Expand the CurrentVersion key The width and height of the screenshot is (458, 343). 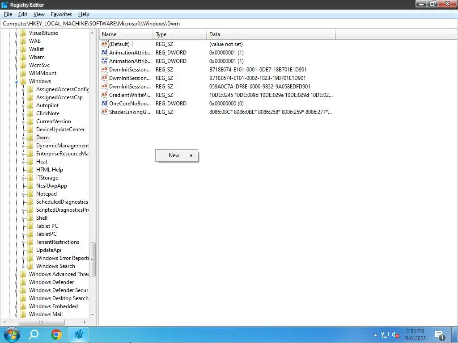click(x=24, y=121)
